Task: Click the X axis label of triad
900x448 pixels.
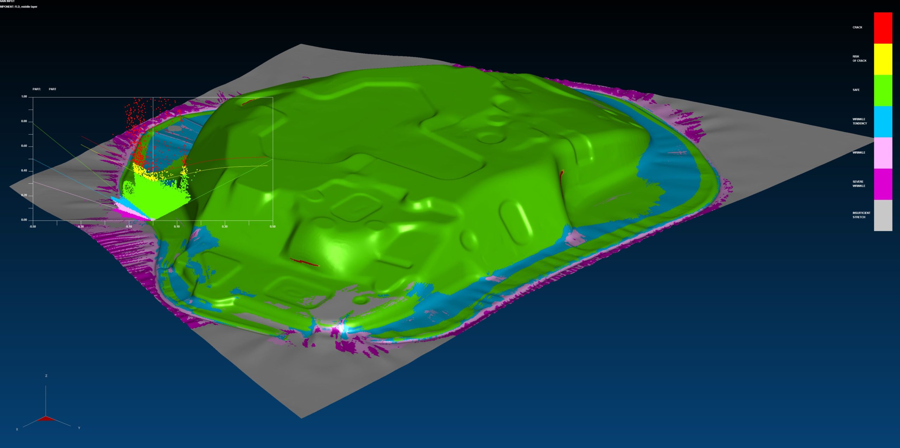Action: [17, 429]
